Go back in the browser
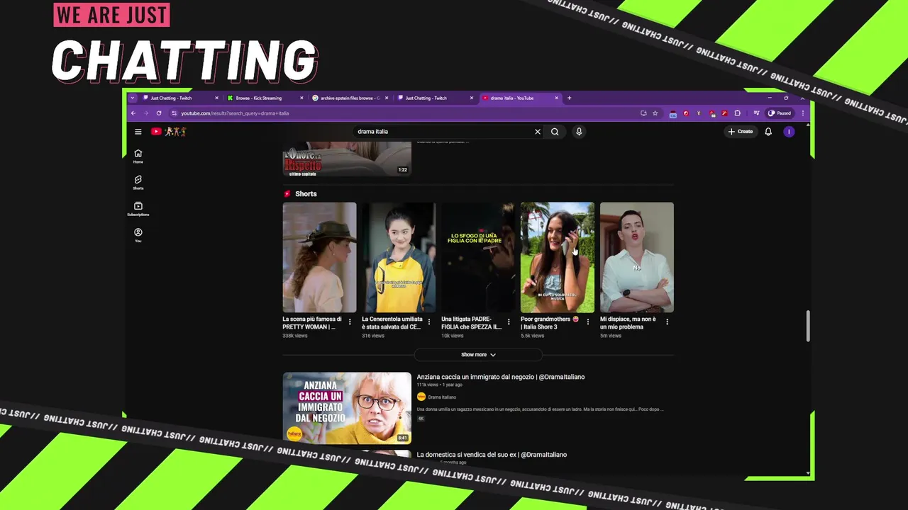 click(x=133, y=113)
